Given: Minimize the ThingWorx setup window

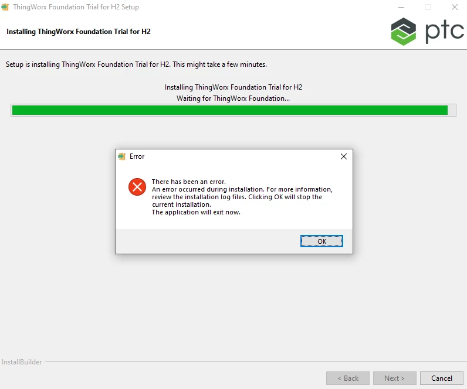Looking at the screenshot, I should [x=401, y=7].
